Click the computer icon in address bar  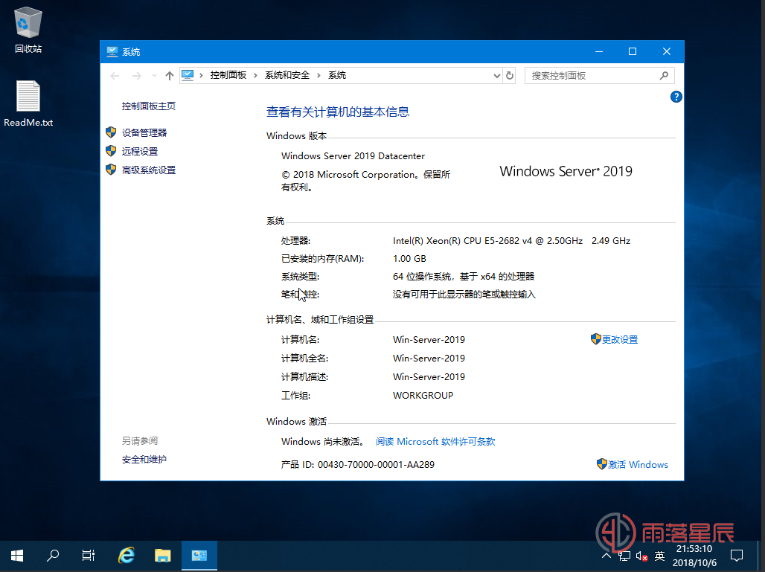pos(188,75)
